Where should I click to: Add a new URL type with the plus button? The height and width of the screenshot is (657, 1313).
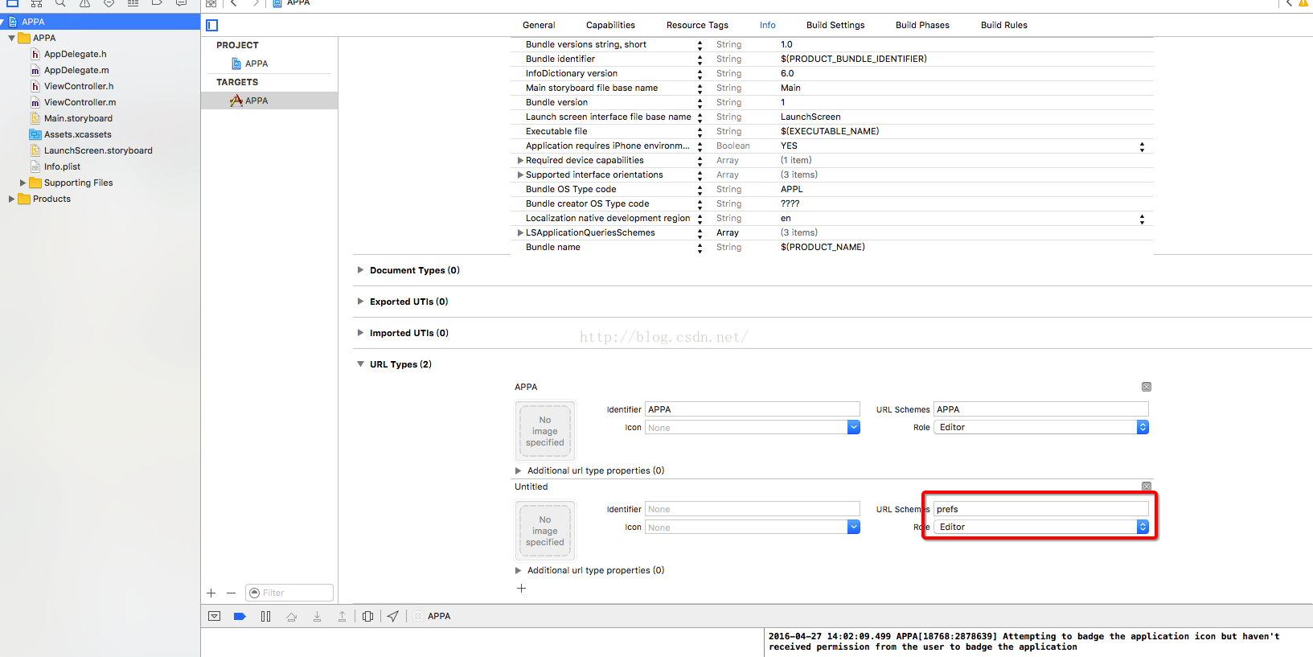tap(521, 588)
